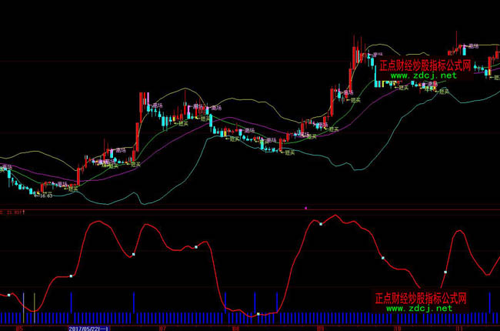Image resolution: width=500 pixels, height=331 pixels.
Task: Jump to month 05 on time axis
Action: click(21, 327)
